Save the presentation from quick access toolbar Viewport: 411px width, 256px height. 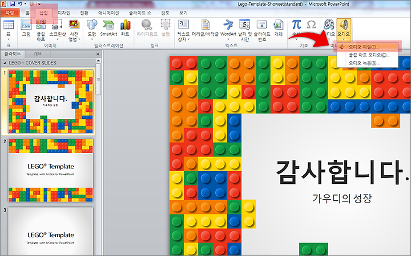(x=13, y=4)
